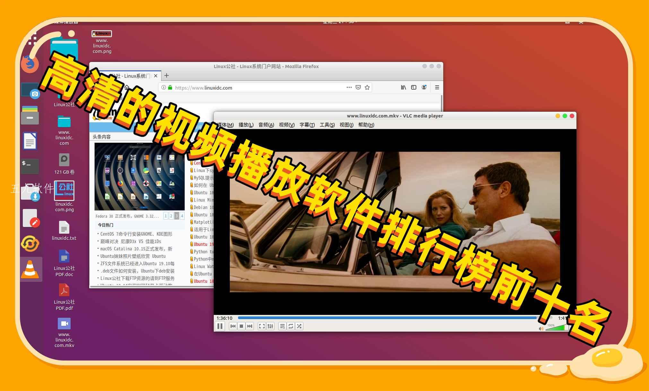Viewport: 649px width, 391px height.
Task: Click the Fedora 30 正式发布 caption
Action: point(127,216)
